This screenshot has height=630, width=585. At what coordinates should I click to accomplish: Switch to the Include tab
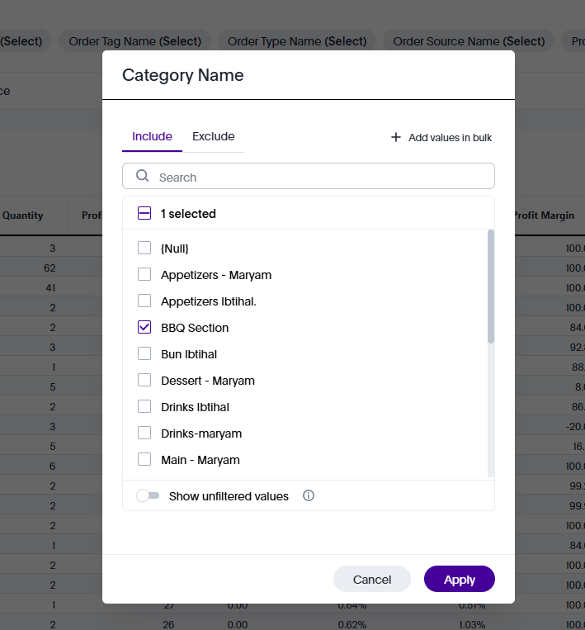tap(152, 137)
